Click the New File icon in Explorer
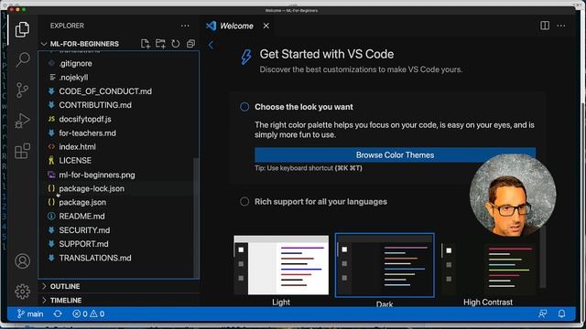 tap(146, 44)
